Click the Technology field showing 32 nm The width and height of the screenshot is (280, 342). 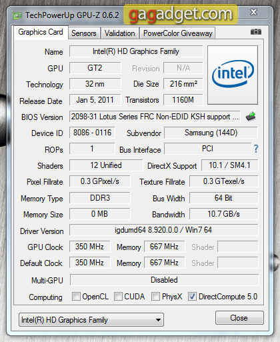point(95,84)
